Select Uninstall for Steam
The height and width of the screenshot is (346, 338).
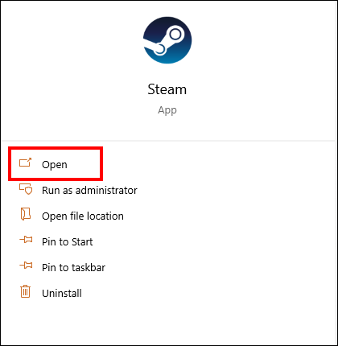62,293
